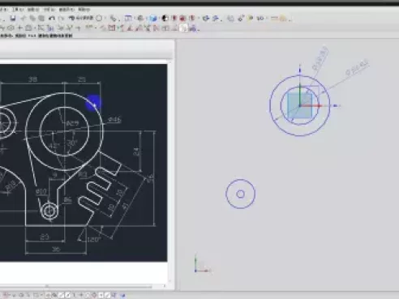Click the blue 3D cube view icon
This screenshot has width=399, height=299.
[x=153, y=19]
